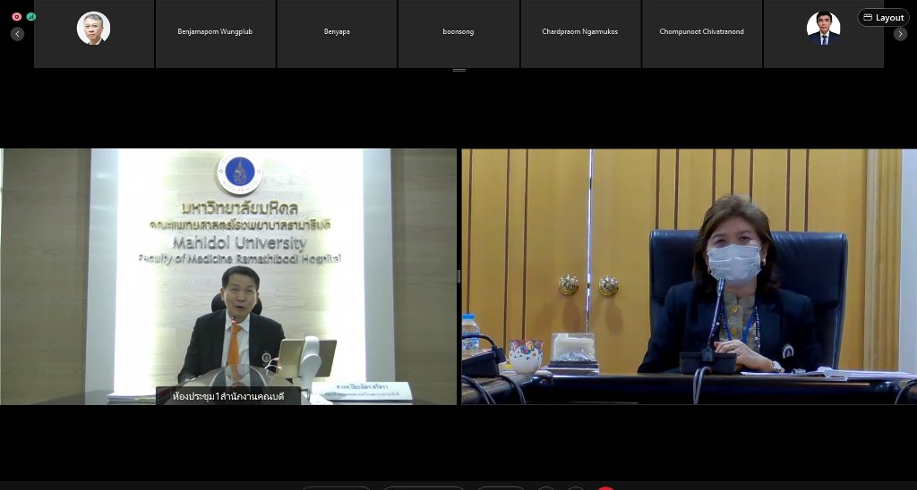Screen dimensions: 917x490
Task: Show previous participants with left arrow
Action: (x=17, y=34)
